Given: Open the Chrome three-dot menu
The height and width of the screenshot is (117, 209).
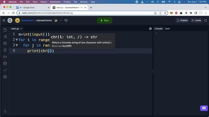Looking at the screenshot, I should pyautogui.click(x=206, y=13).
